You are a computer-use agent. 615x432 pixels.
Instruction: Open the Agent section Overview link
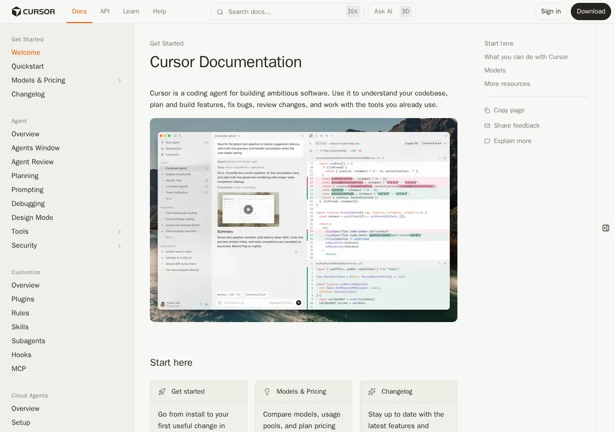(x=25, y=134)
